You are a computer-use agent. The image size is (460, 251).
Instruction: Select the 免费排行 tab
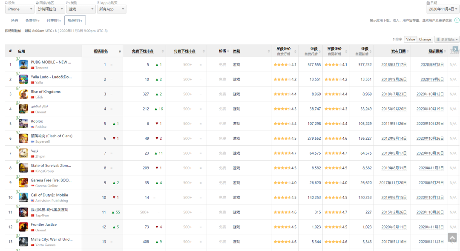point(32,20)
